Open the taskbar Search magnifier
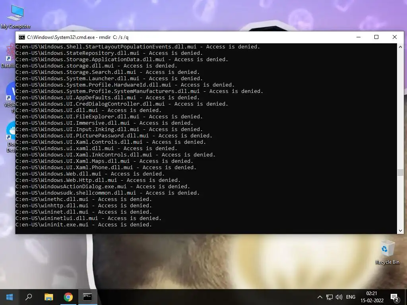 click(29, 297)
